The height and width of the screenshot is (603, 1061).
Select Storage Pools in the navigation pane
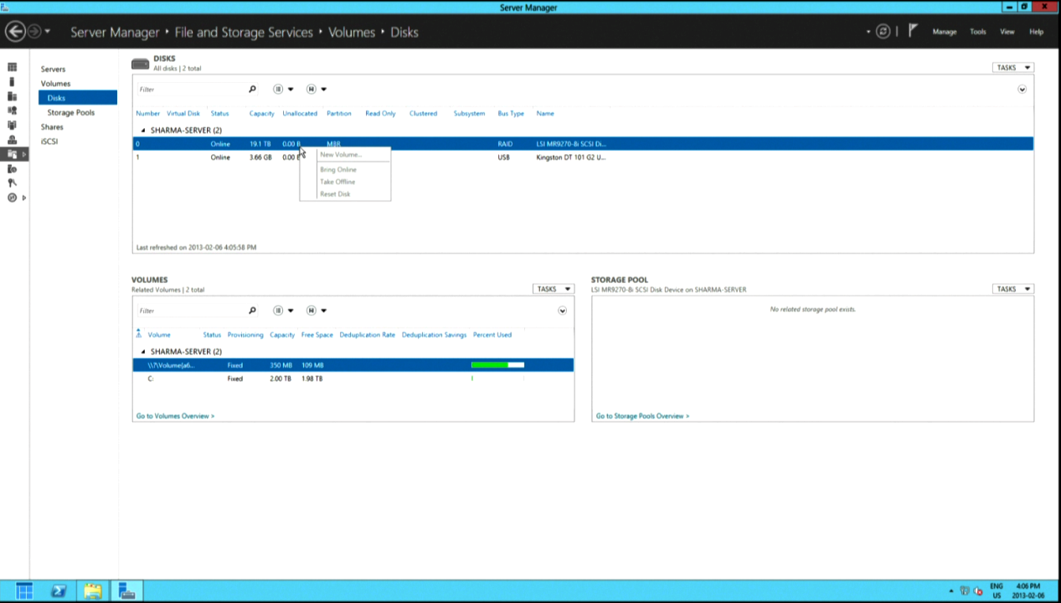(x=70, y=112)
